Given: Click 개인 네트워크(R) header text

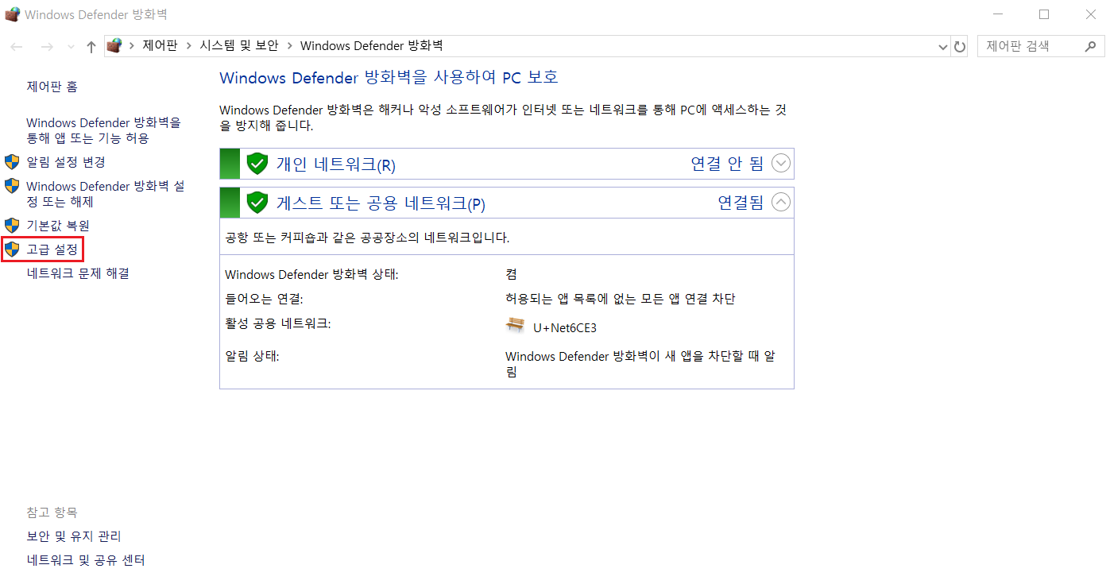Looking at the screenshot, I should tap(335, 164).
